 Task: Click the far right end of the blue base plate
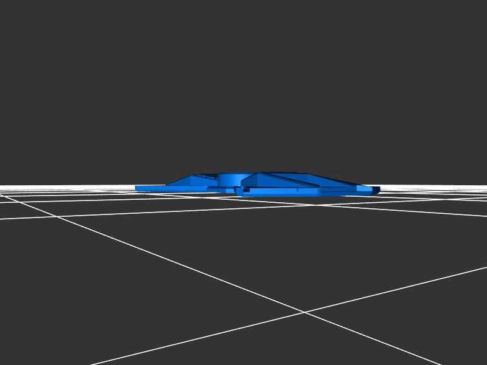coord(376,189)
